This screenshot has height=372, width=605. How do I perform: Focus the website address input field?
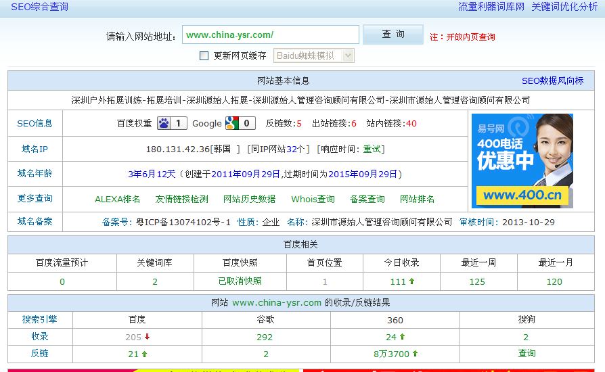[x=271, y=34]
